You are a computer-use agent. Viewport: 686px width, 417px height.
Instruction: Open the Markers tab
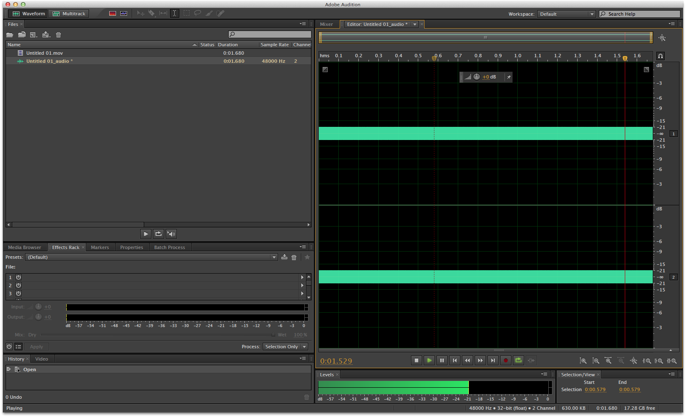click(x=100, y=247)
